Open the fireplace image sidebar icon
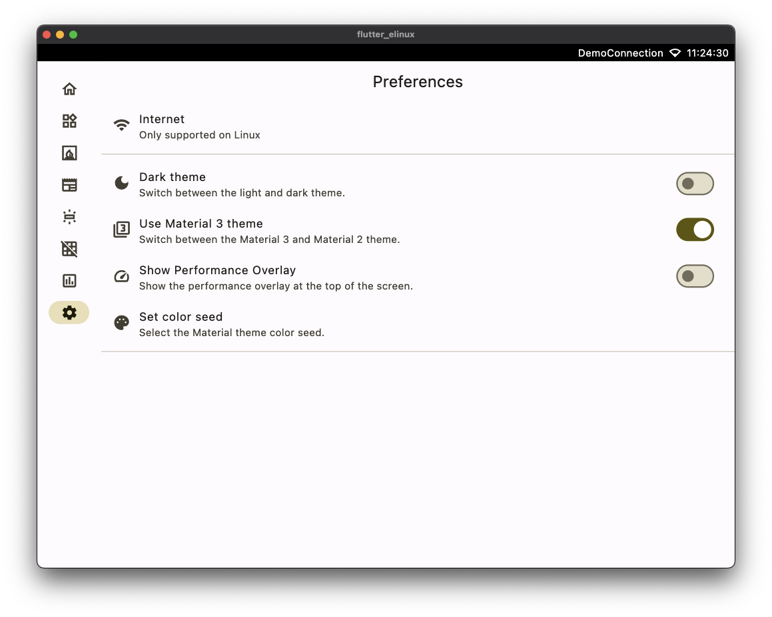Viewport: 772px width, 617px height. coord(69,153)
